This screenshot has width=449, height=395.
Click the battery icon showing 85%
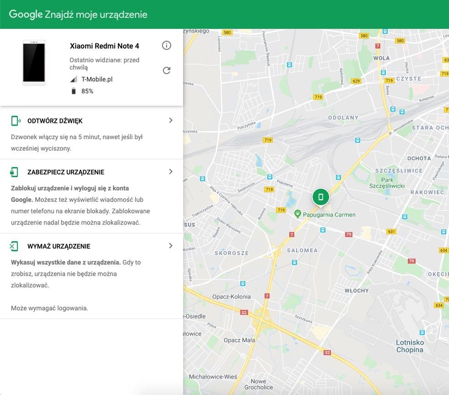click(74, 91)
